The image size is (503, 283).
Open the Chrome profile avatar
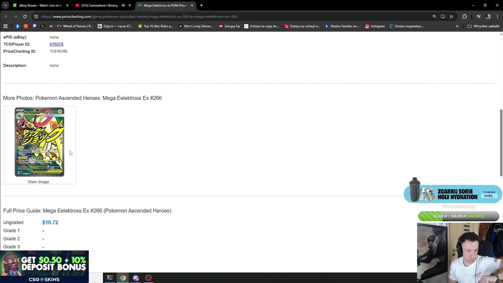coord(488,17)
